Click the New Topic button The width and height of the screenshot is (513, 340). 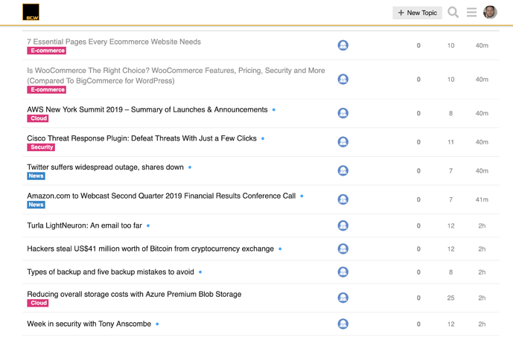point(417,13)
